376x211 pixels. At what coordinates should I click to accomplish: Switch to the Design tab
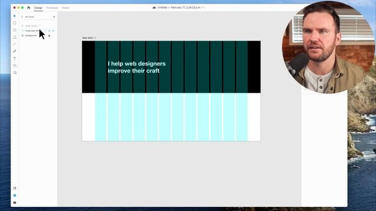(38, 8)
